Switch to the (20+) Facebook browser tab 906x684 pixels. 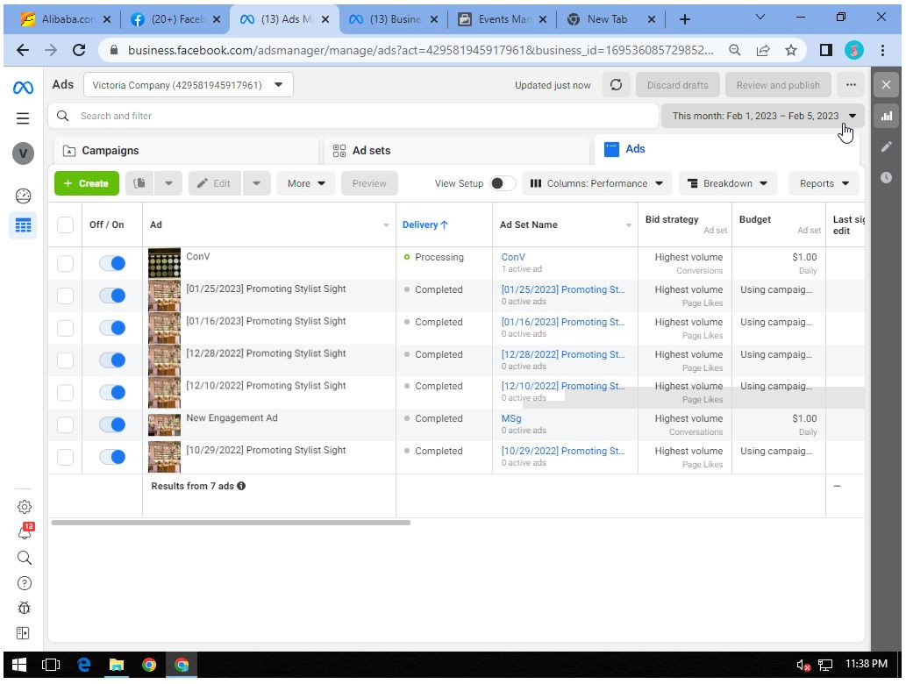click(175, 19)
